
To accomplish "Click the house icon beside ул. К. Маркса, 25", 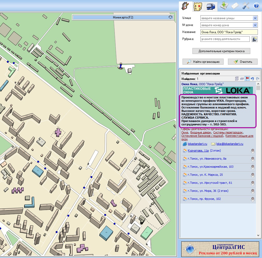I will coord(185,175).
